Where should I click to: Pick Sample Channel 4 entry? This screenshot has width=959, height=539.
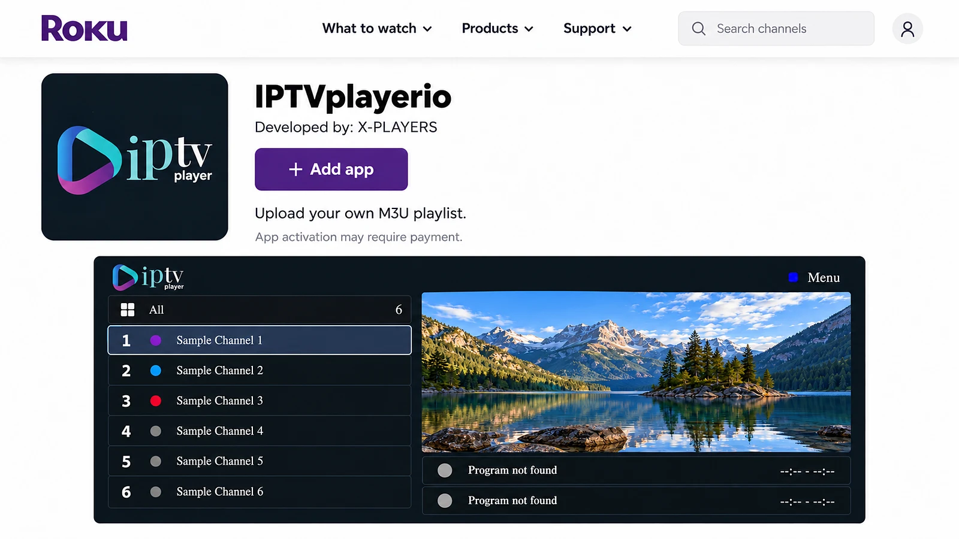[x=260, y=431]
